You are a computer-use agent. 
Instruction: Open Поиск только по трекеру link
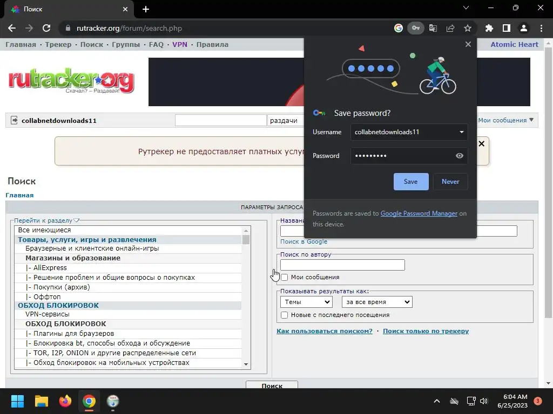coord(426,331)
